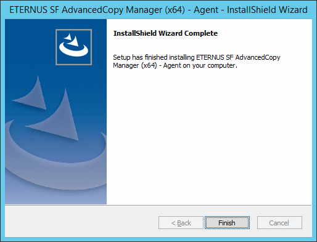Click the grayed-out Back button
Viewport: 317px width, 242px height.
[x=181, y=222]
